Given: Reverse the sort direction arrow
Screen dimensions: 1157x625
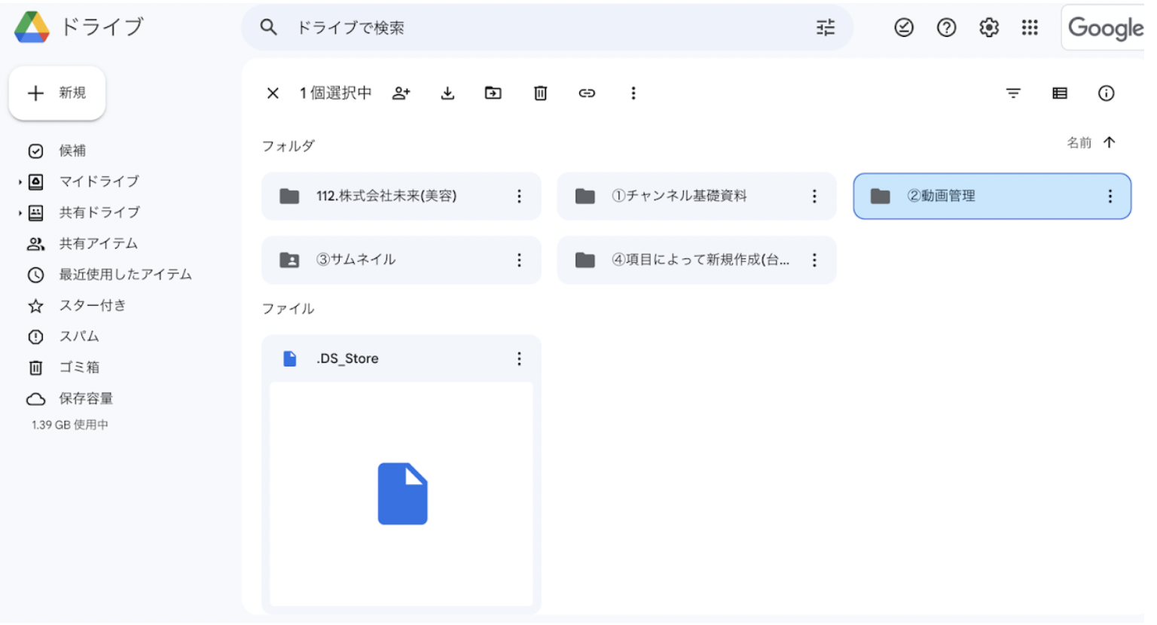Looking at the screenshot, I should tap(1110, 142).
